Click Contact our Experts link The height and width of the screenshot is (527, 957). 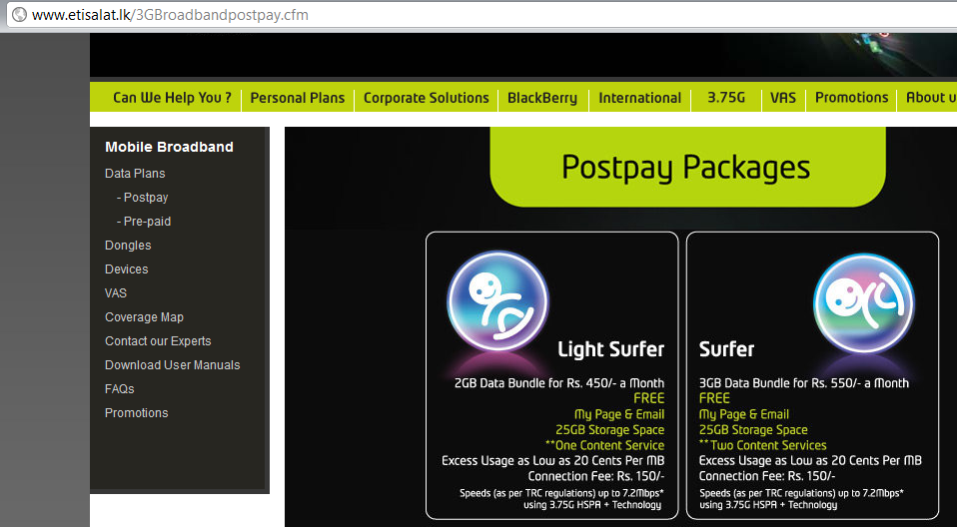click(158, 341)
